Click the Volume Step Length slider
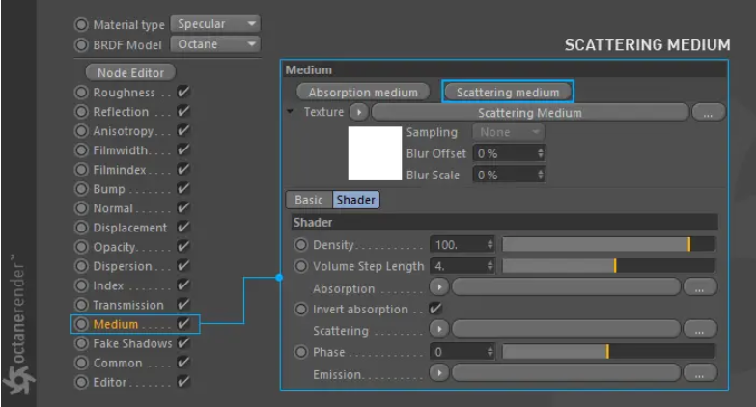 point(608,266)
